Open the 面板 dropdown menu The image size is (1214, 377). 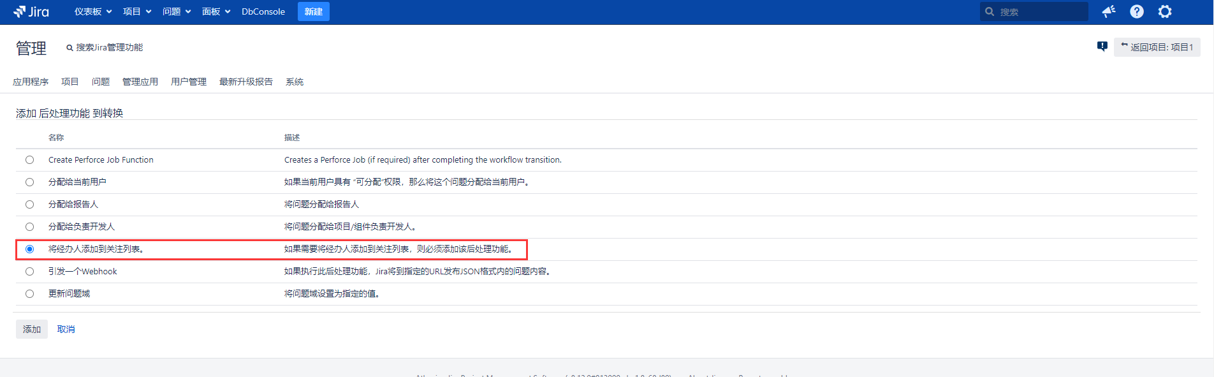tap(216, 11)
